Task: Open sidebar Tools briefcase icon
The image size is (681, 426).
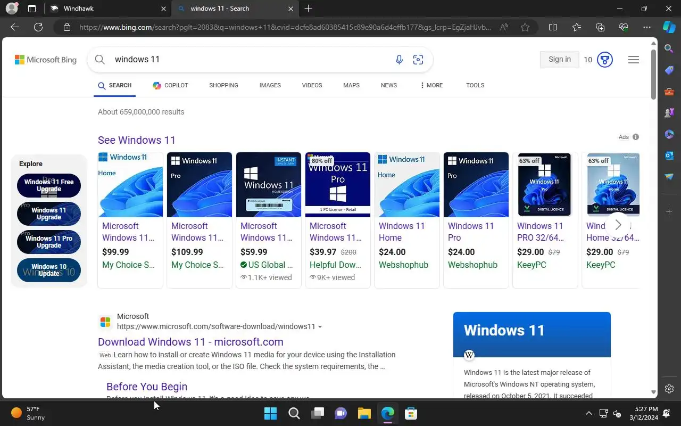Action: (x=669, y=92)
